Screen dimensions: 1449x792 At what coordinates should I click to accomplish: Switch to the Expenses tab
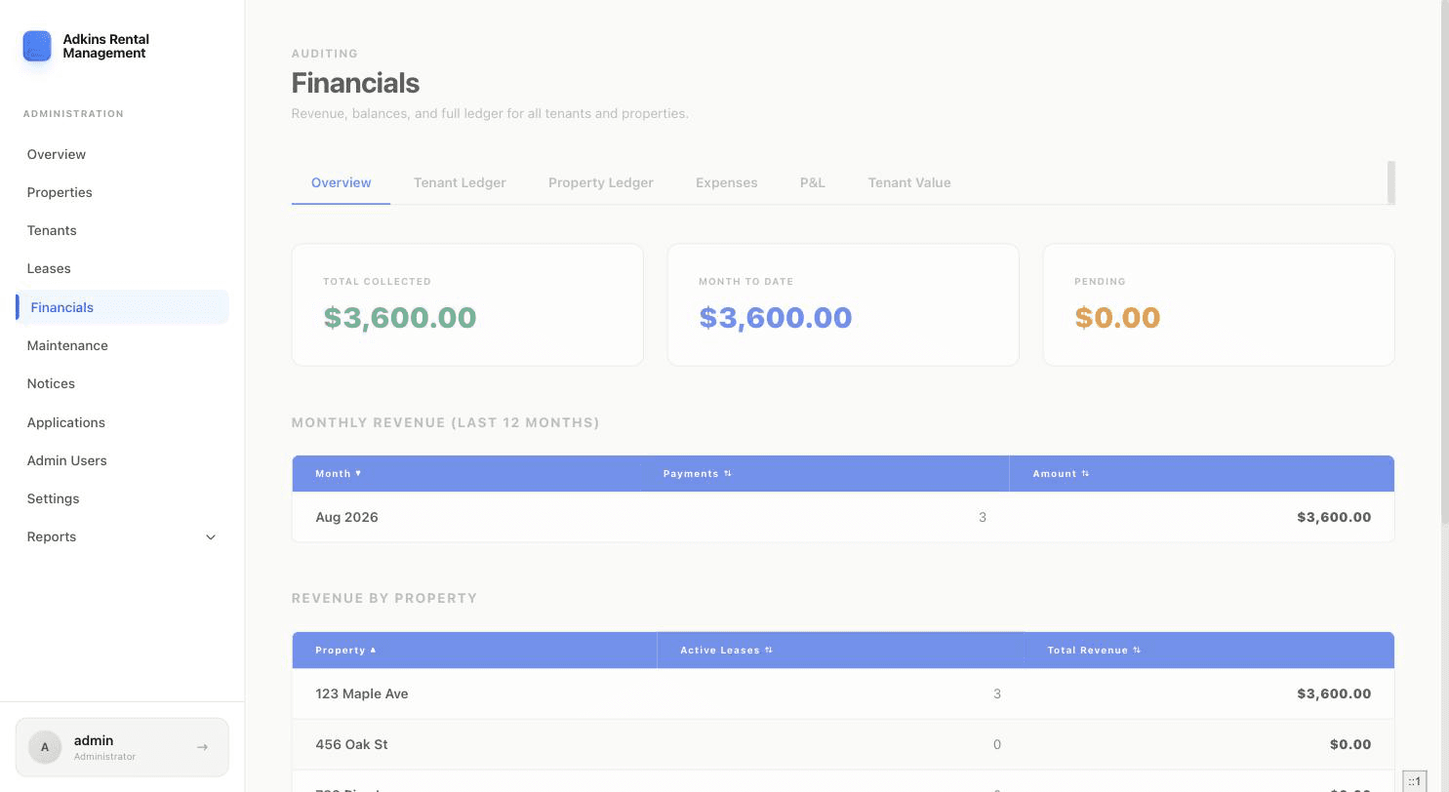click(726, 182)
